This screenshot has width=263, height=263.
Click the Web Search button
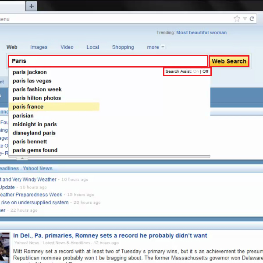tap(229, 61)
